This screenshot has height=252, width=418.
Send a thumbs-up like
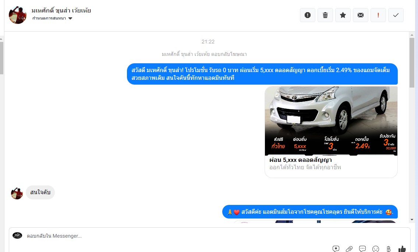point(402,249)
